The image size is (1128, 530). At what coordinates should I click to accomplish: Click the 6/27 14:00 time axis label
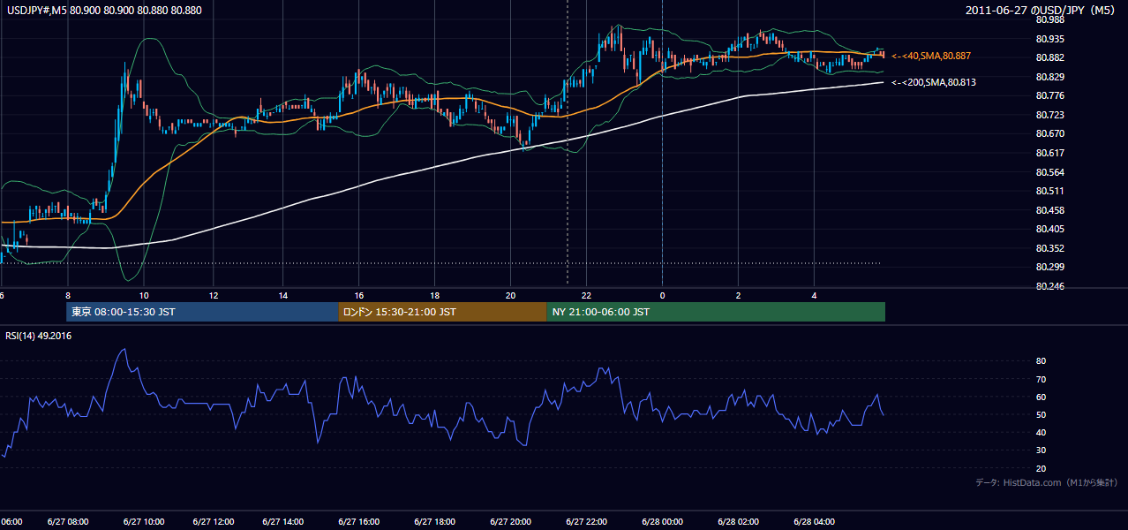pos(283,521)
